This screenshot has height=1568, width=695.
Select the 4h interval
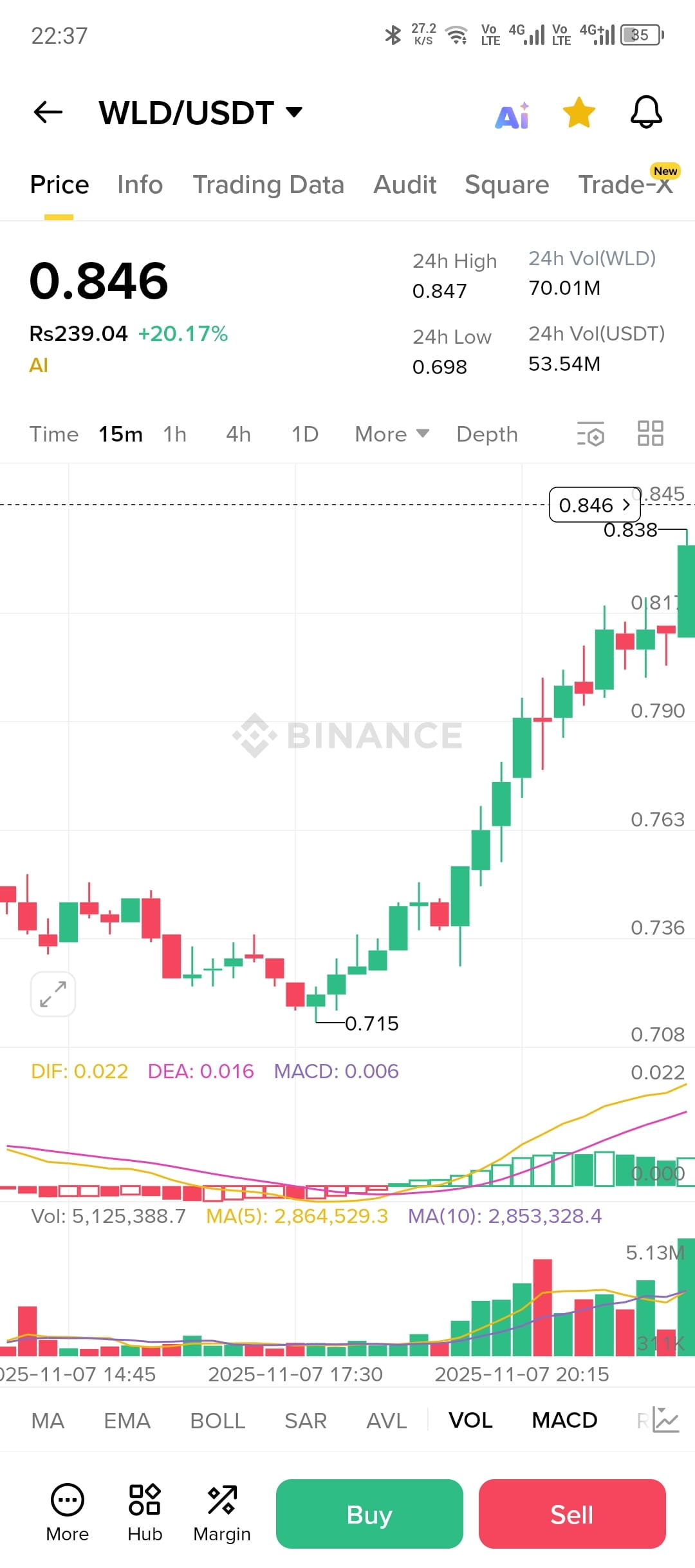coord(238,434)
